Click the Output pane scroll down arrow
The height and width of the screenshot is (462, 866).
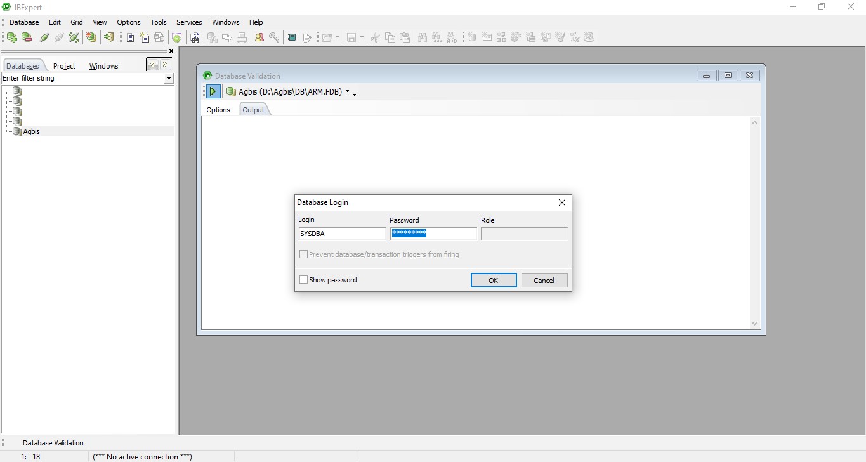pos(755,324)
